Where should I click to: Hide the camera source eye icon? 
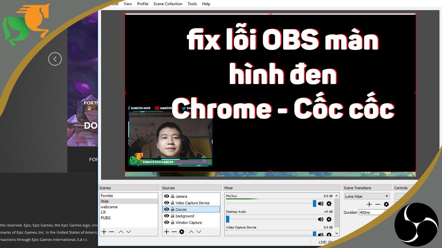(x=166, y=196)
